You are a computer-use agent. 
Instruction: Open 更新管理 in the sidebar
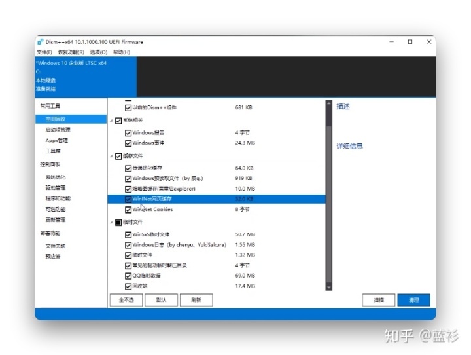point(55,219)
